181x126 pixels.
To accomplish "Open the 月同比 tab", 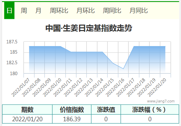I will coord(139,11).
